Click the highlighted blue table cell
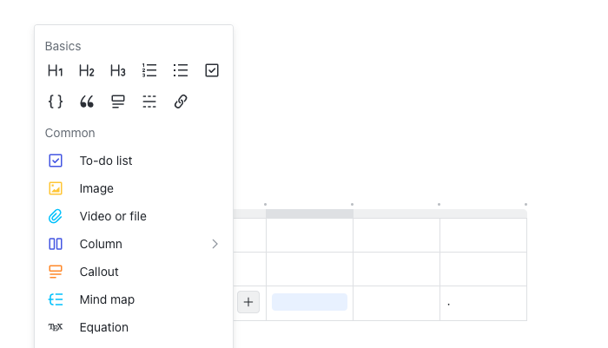 (x=309, y=302)
